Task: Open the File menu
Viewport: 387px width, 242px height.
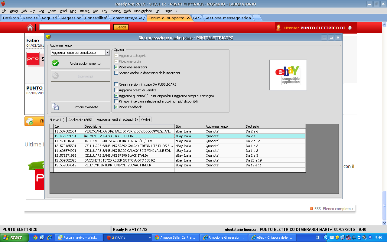Action: tap(4, 11)
